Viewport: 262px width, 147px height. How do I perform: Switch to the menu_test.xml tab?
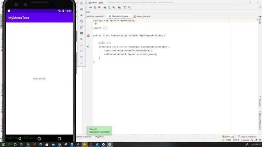tap(143, 16)
